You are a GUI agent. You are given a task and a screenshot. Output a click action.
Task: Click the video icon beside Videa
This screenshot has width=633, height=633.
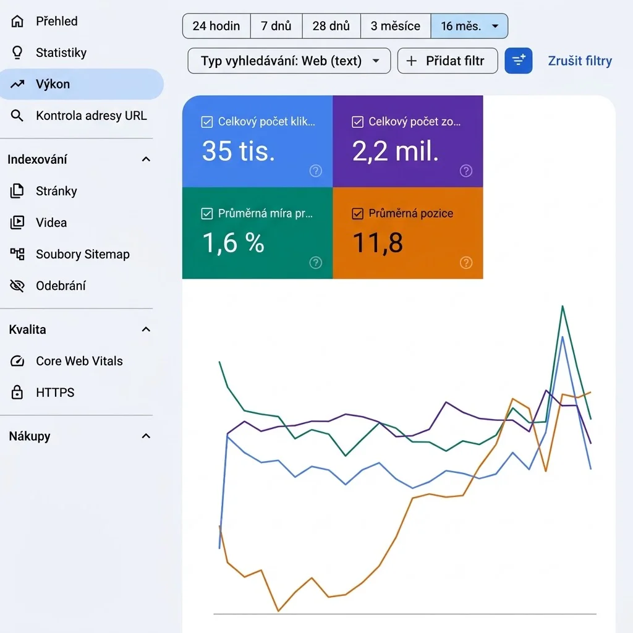[17, 223]
